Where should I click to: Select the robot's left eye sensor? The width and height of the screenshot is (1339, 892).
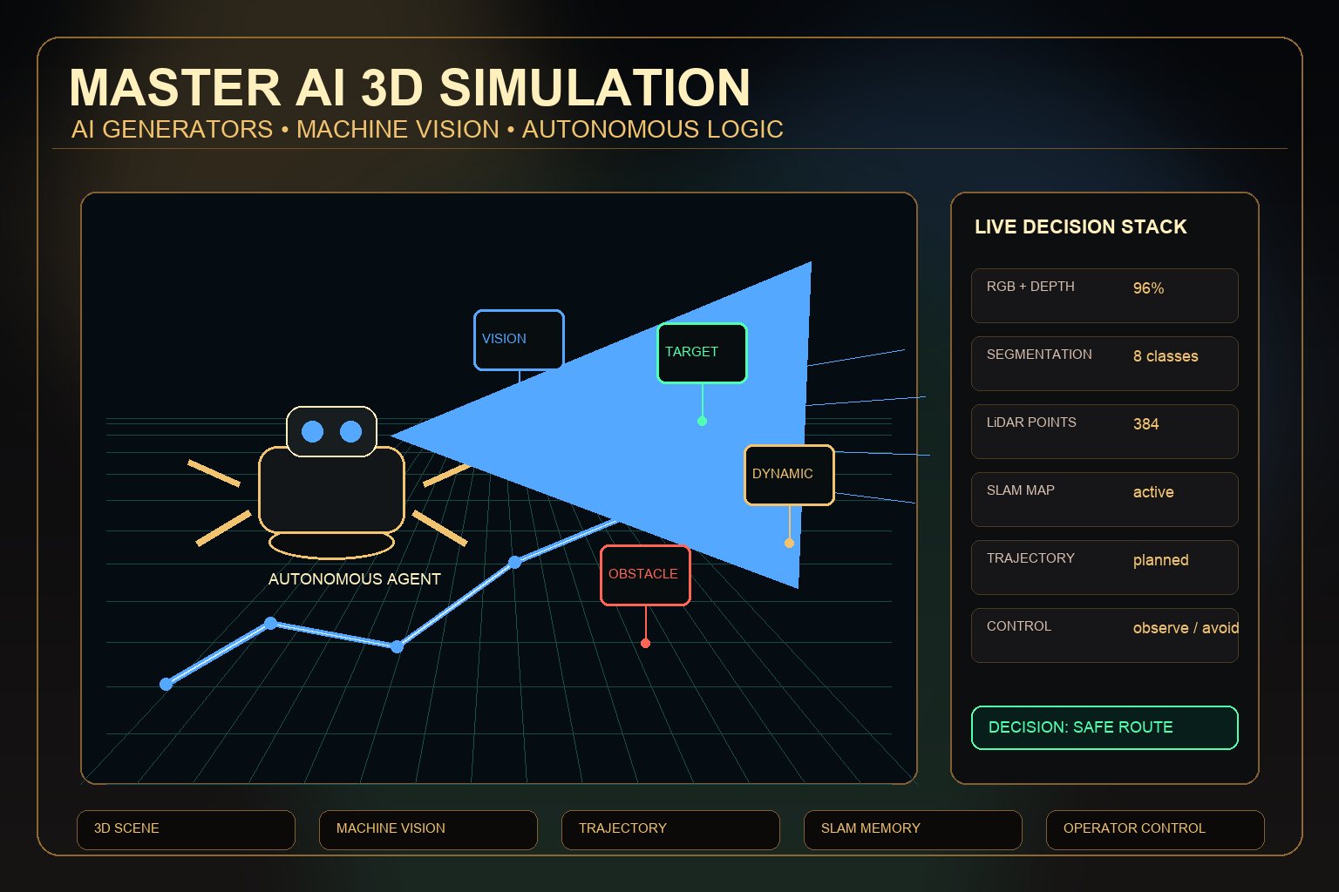[312, 431]
